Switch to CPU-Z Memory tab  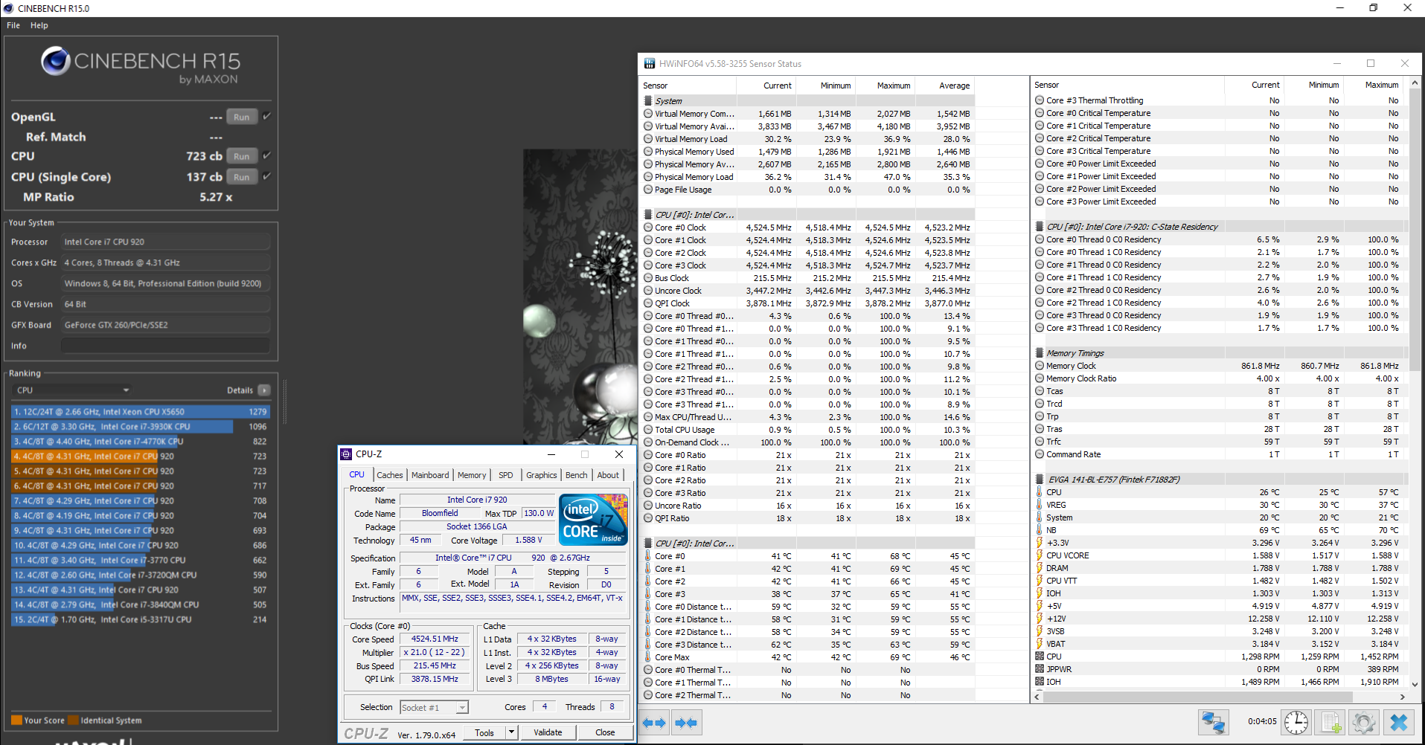click(x=472, y=475)
